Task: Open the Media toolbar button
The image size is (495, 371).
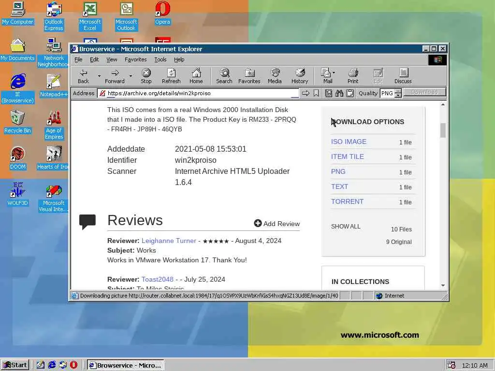Action: coord(275,76)
